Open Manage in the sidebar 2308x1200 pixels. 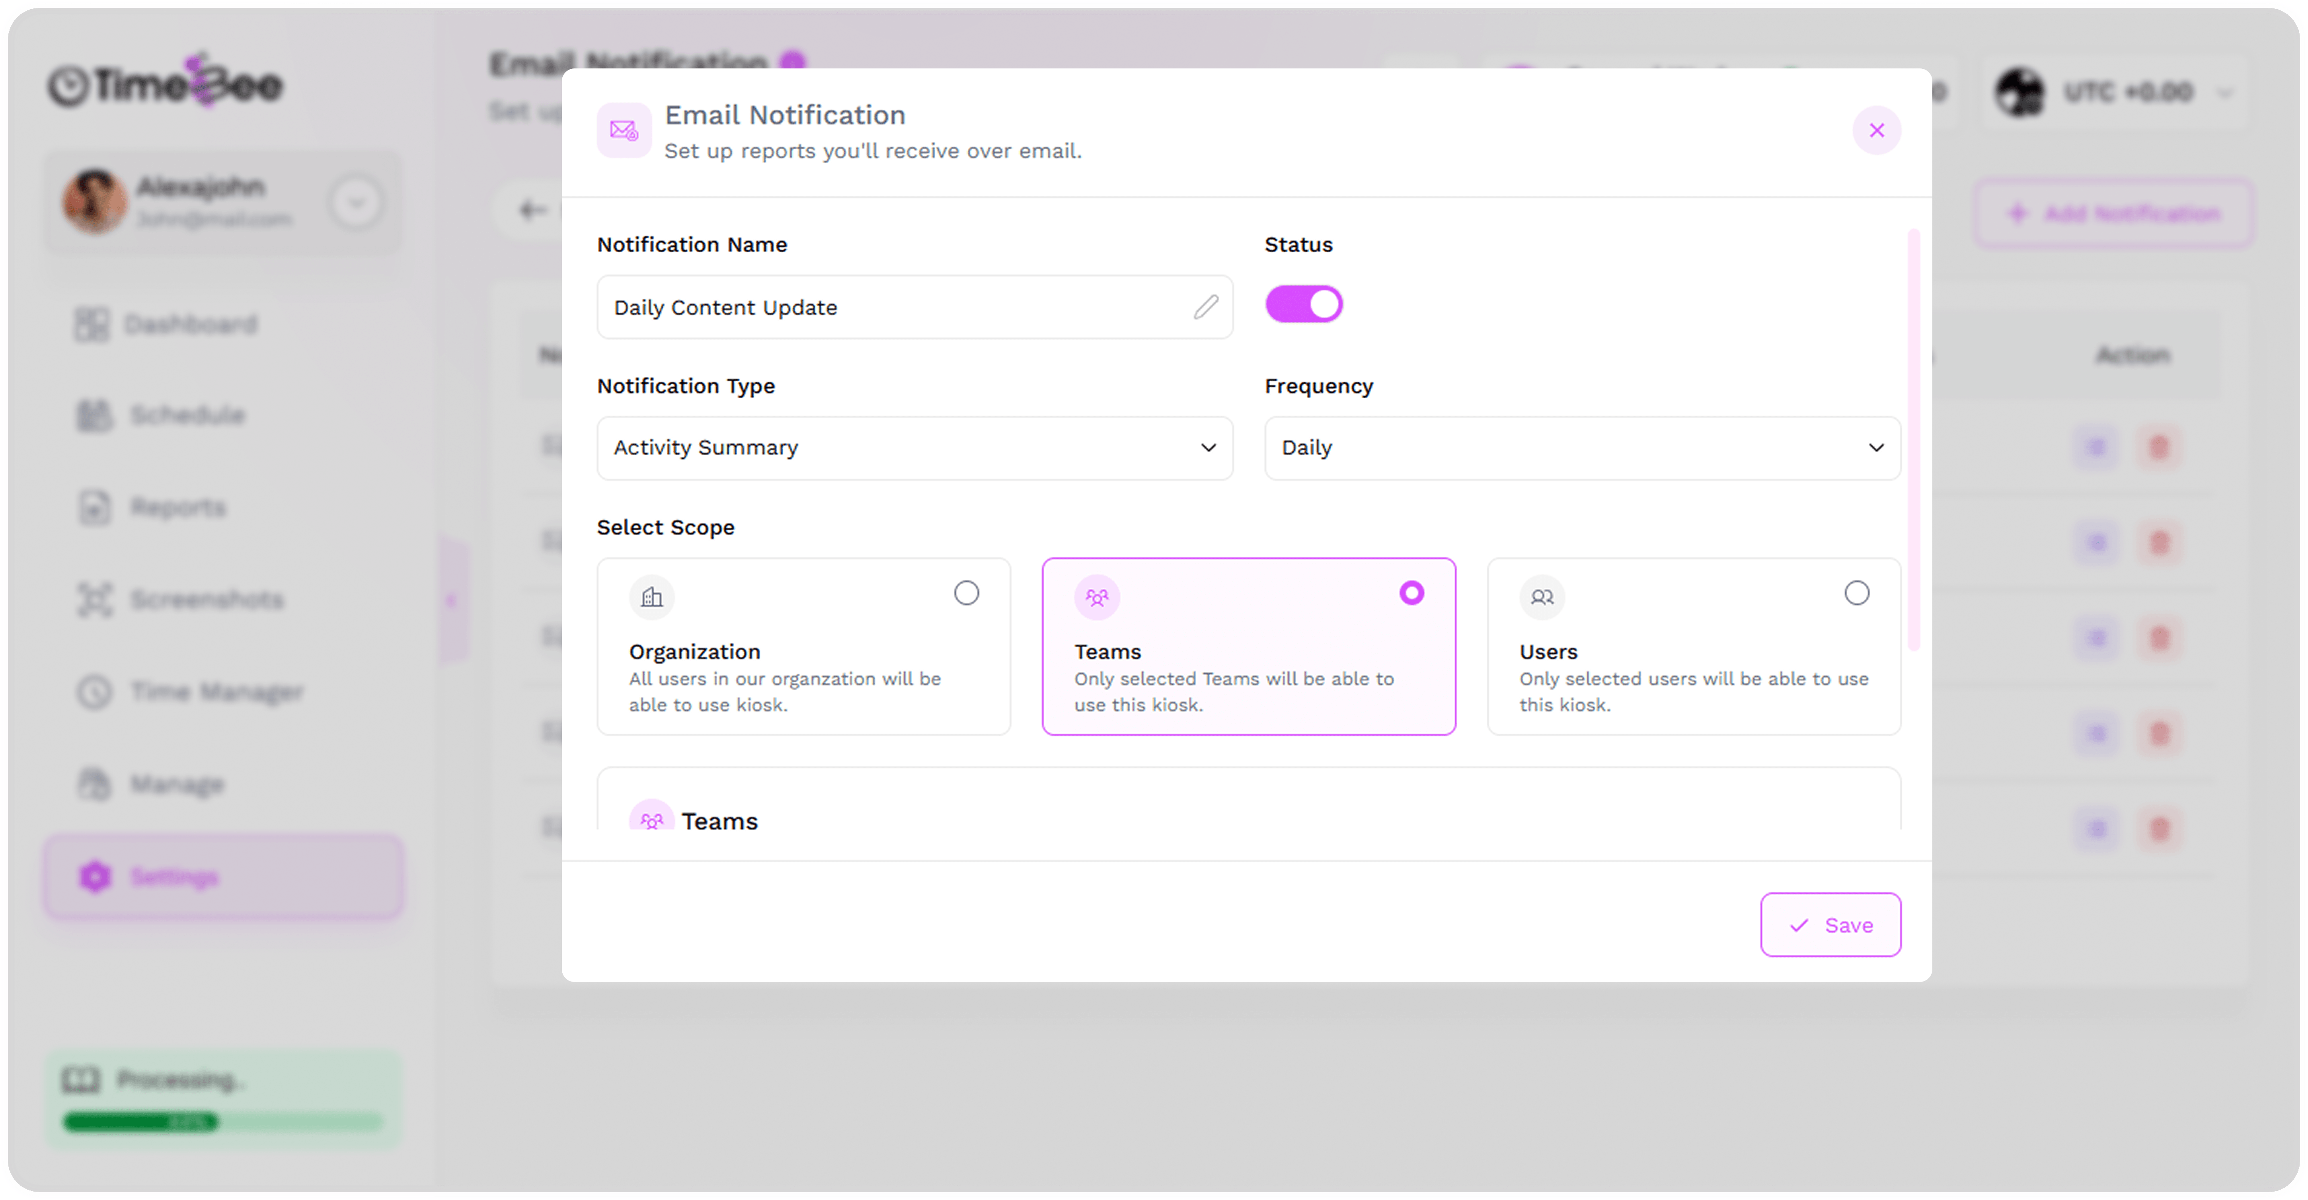coord(224,785)
